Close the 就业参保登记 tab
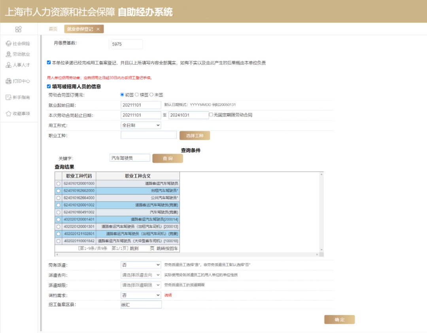This screenshot has height=333, width=427. (x=98, y=29)
